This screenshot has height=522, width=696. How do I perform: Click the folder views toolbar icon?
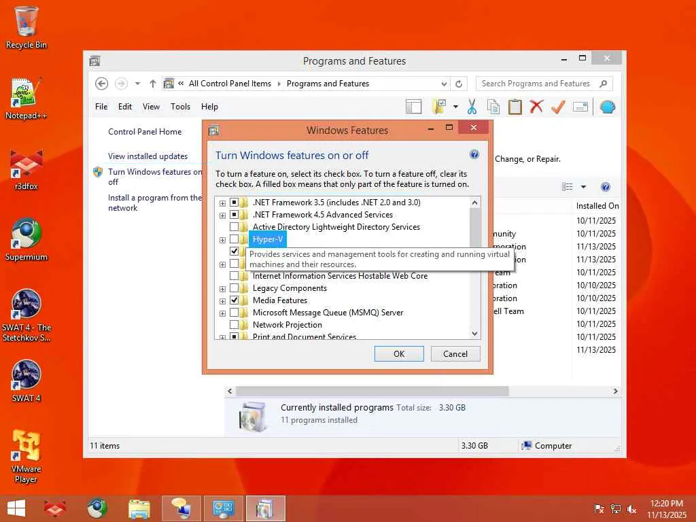[x=439, y=107]
